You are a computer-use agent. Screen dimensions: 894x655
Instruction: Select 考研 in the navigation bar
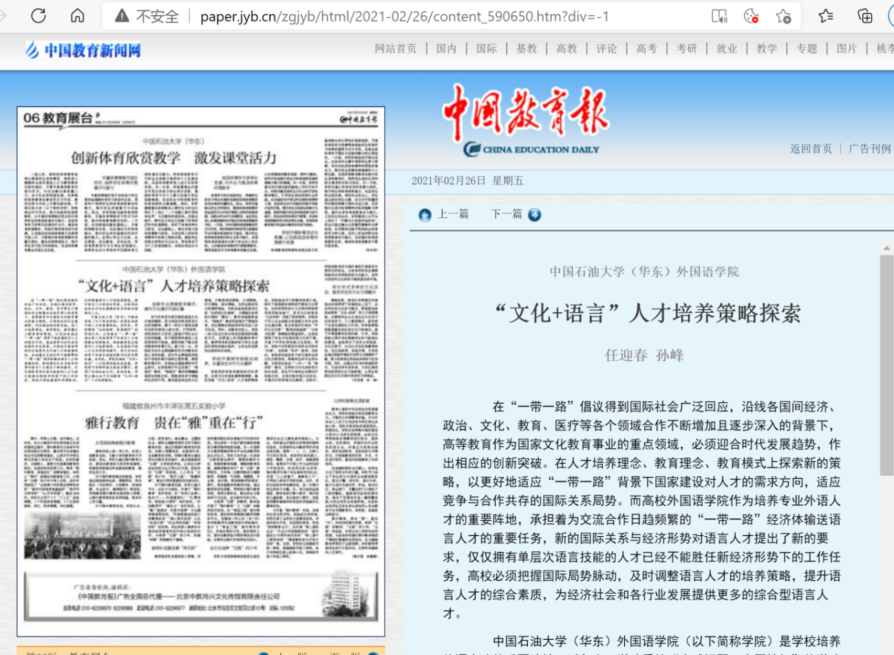pos(686,49)
